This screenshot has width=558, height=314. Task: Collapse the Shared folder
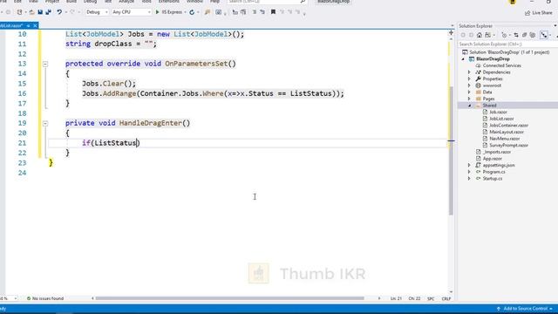click(x=469, y=106)
